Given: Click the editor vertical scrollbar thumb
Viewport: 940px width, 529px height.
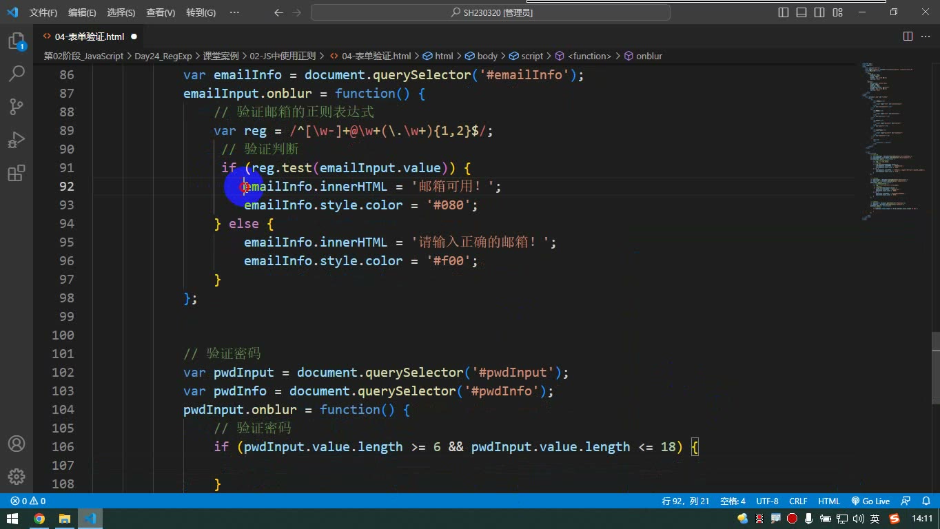Looking at the screenshot, I should pyautogui.click(x=935, y=368).
